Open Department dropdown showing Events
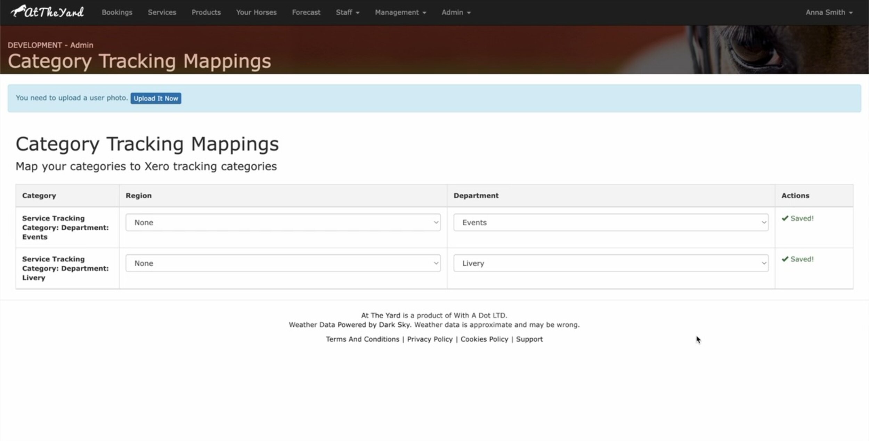The image size is (869, 441). pyautogui.click(x=610, y=223)
